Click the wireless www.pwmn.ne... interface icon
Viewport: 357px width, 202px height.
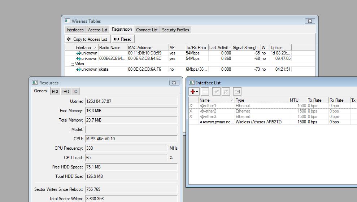click(202, 122)
